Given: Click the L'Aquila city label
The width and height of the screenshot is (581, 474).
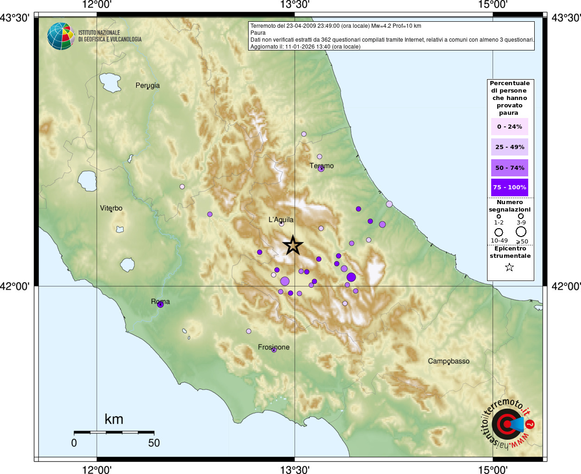Looking at the screenshot, I should (x=281, y=220).
